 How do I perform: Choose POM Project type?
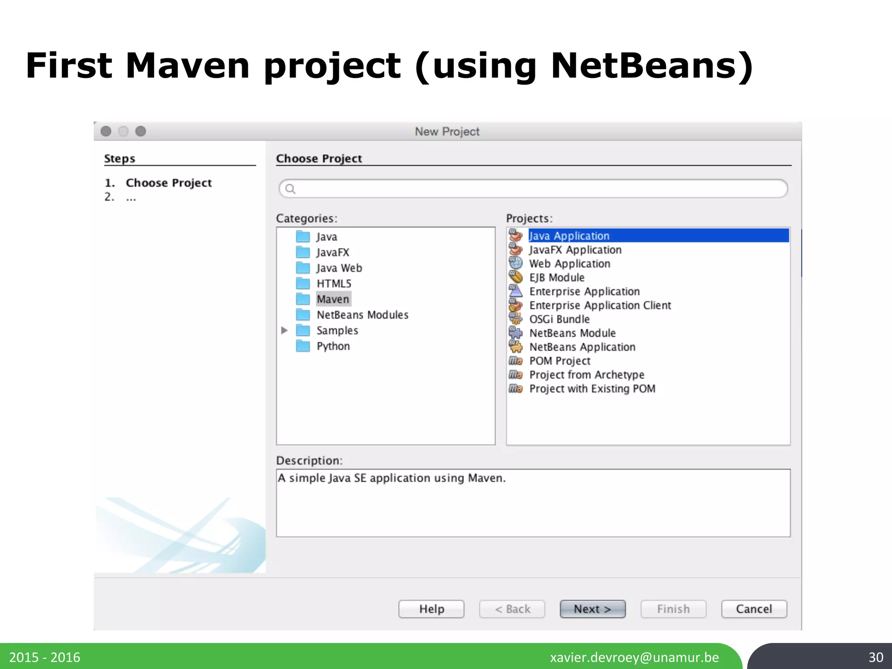[560, 362]
